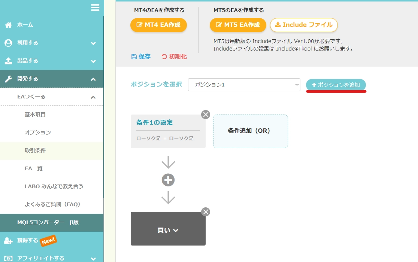Click the MT4 EA作成 button
Screen dimensions: 418x262
[x=158, y=25]
